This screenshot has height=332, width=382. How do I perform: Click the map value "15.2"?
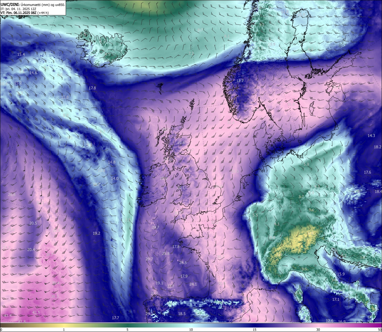(18, 83)
